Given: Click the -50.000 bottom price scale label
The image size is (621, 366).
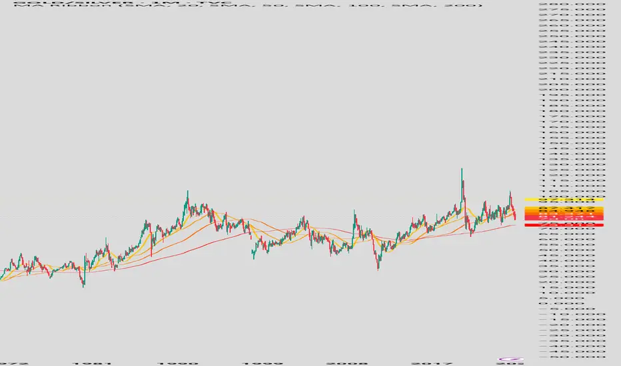Looking at the screenshot, I should [572, 357].
